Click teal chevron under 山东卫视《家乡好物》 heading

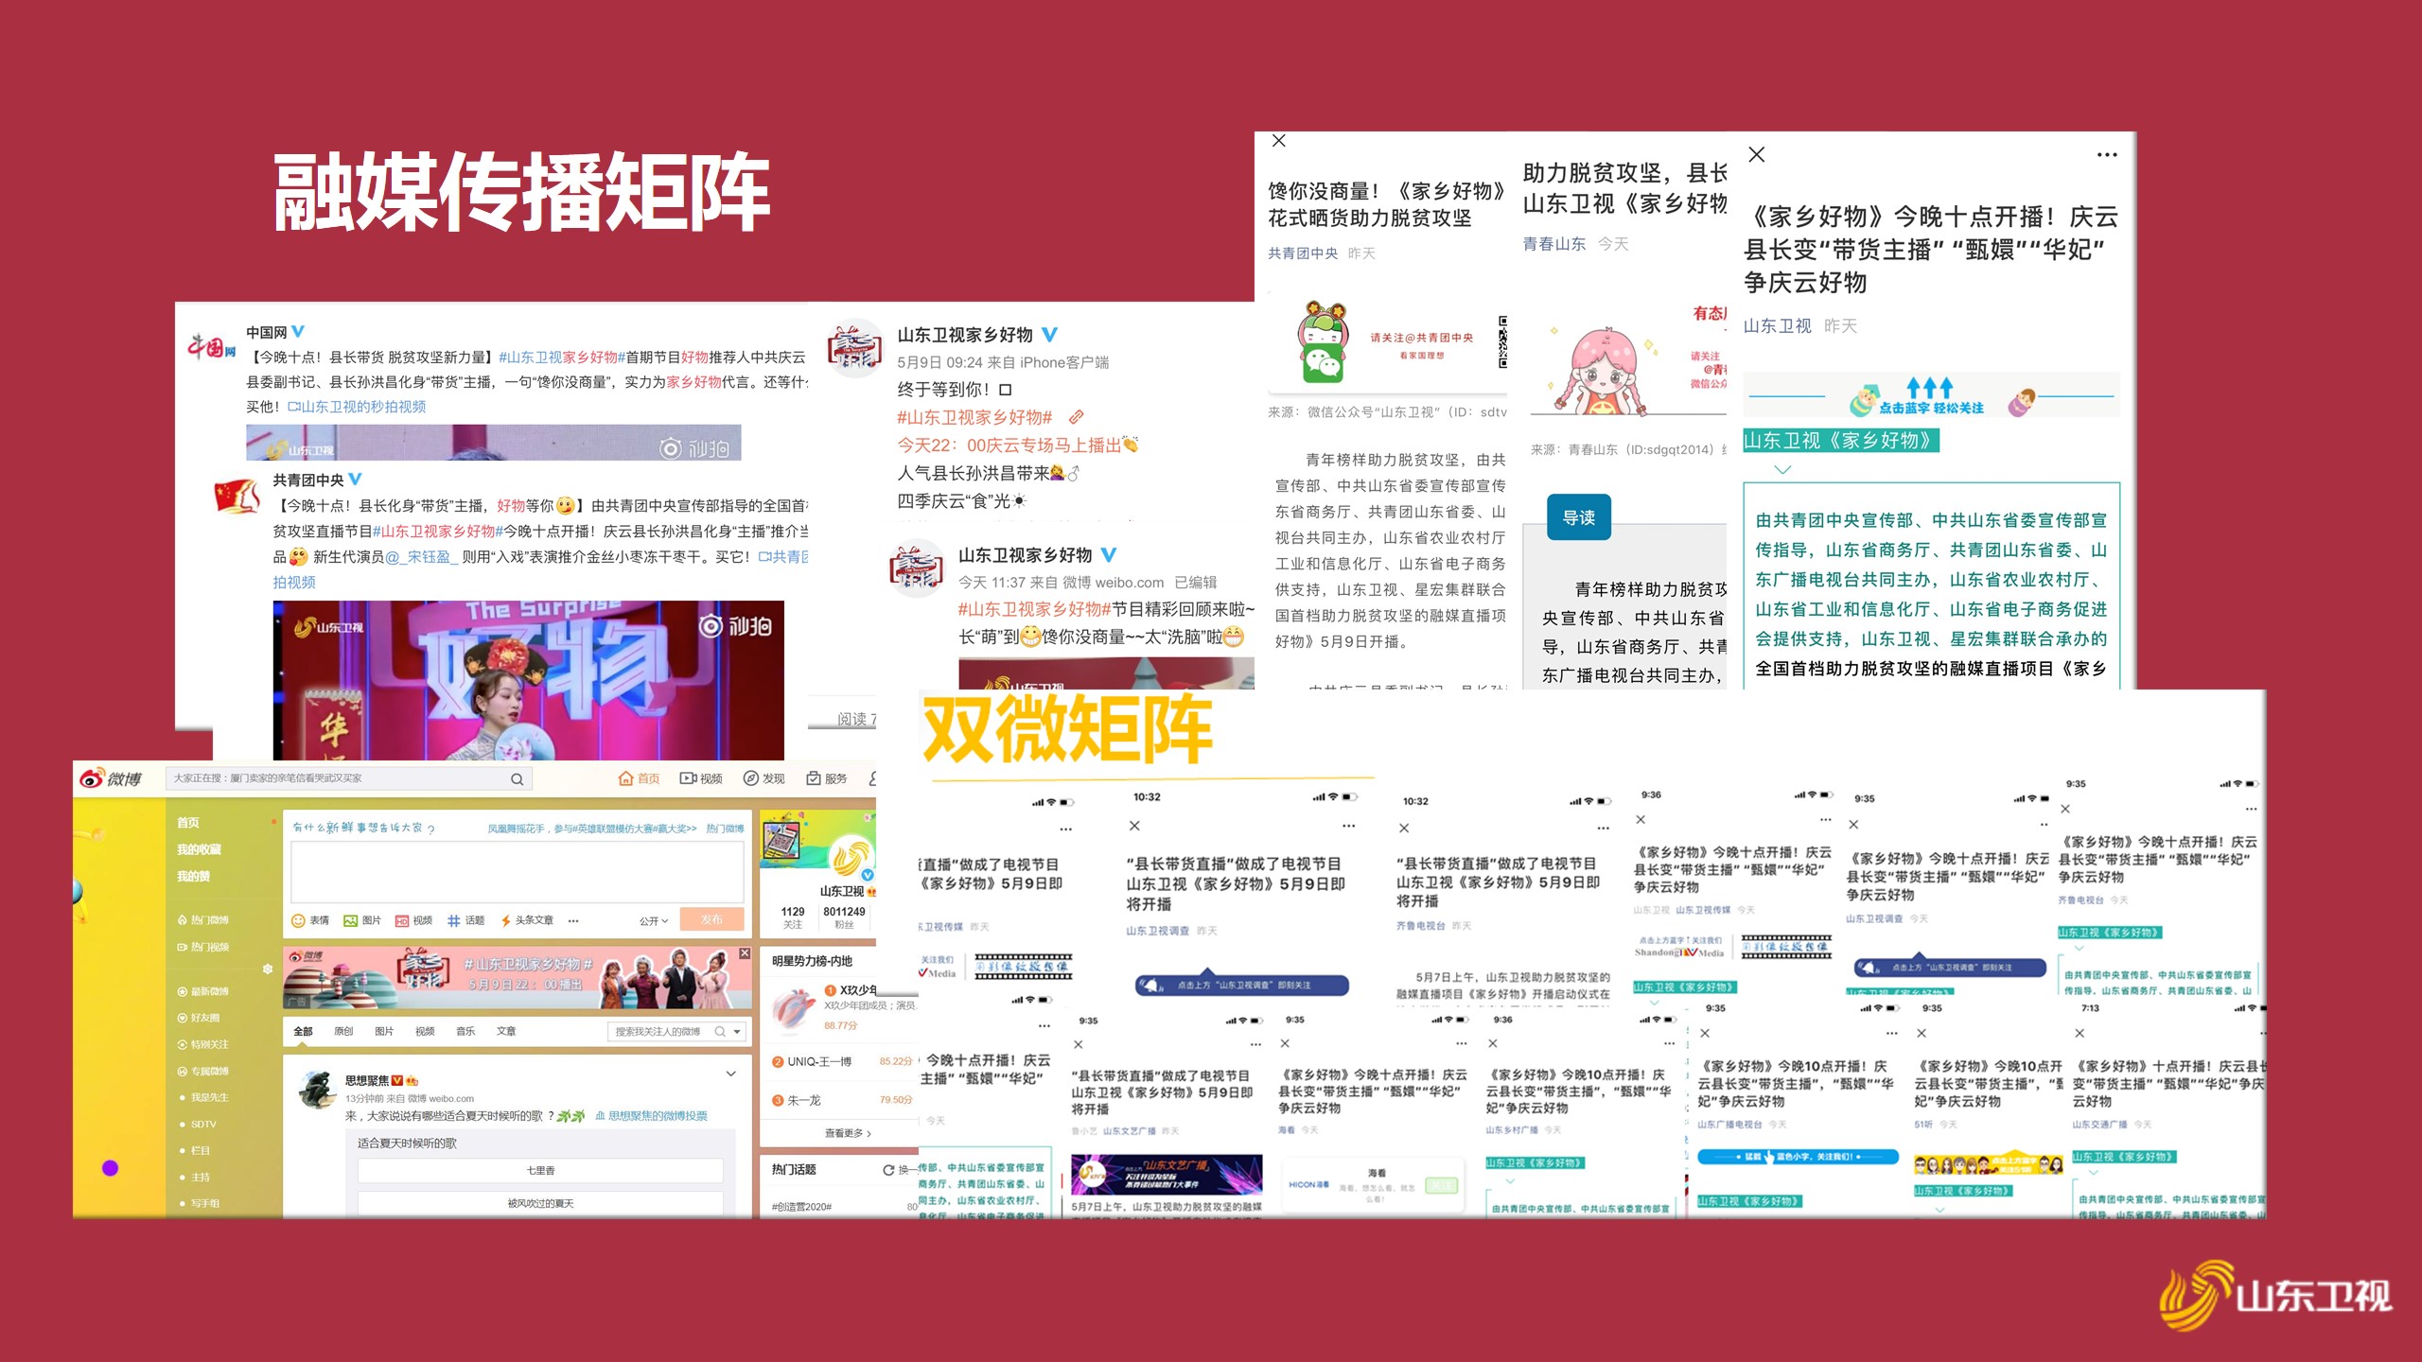pos(1782,469)
